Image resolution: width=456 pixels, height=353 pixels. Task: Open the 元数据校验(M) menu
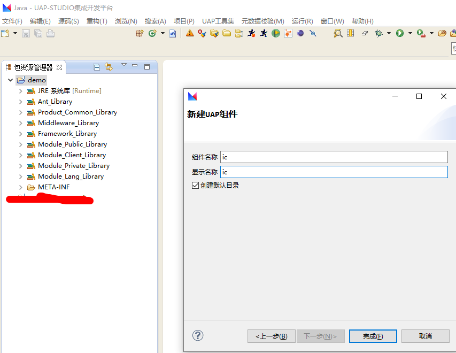[262, 21]
